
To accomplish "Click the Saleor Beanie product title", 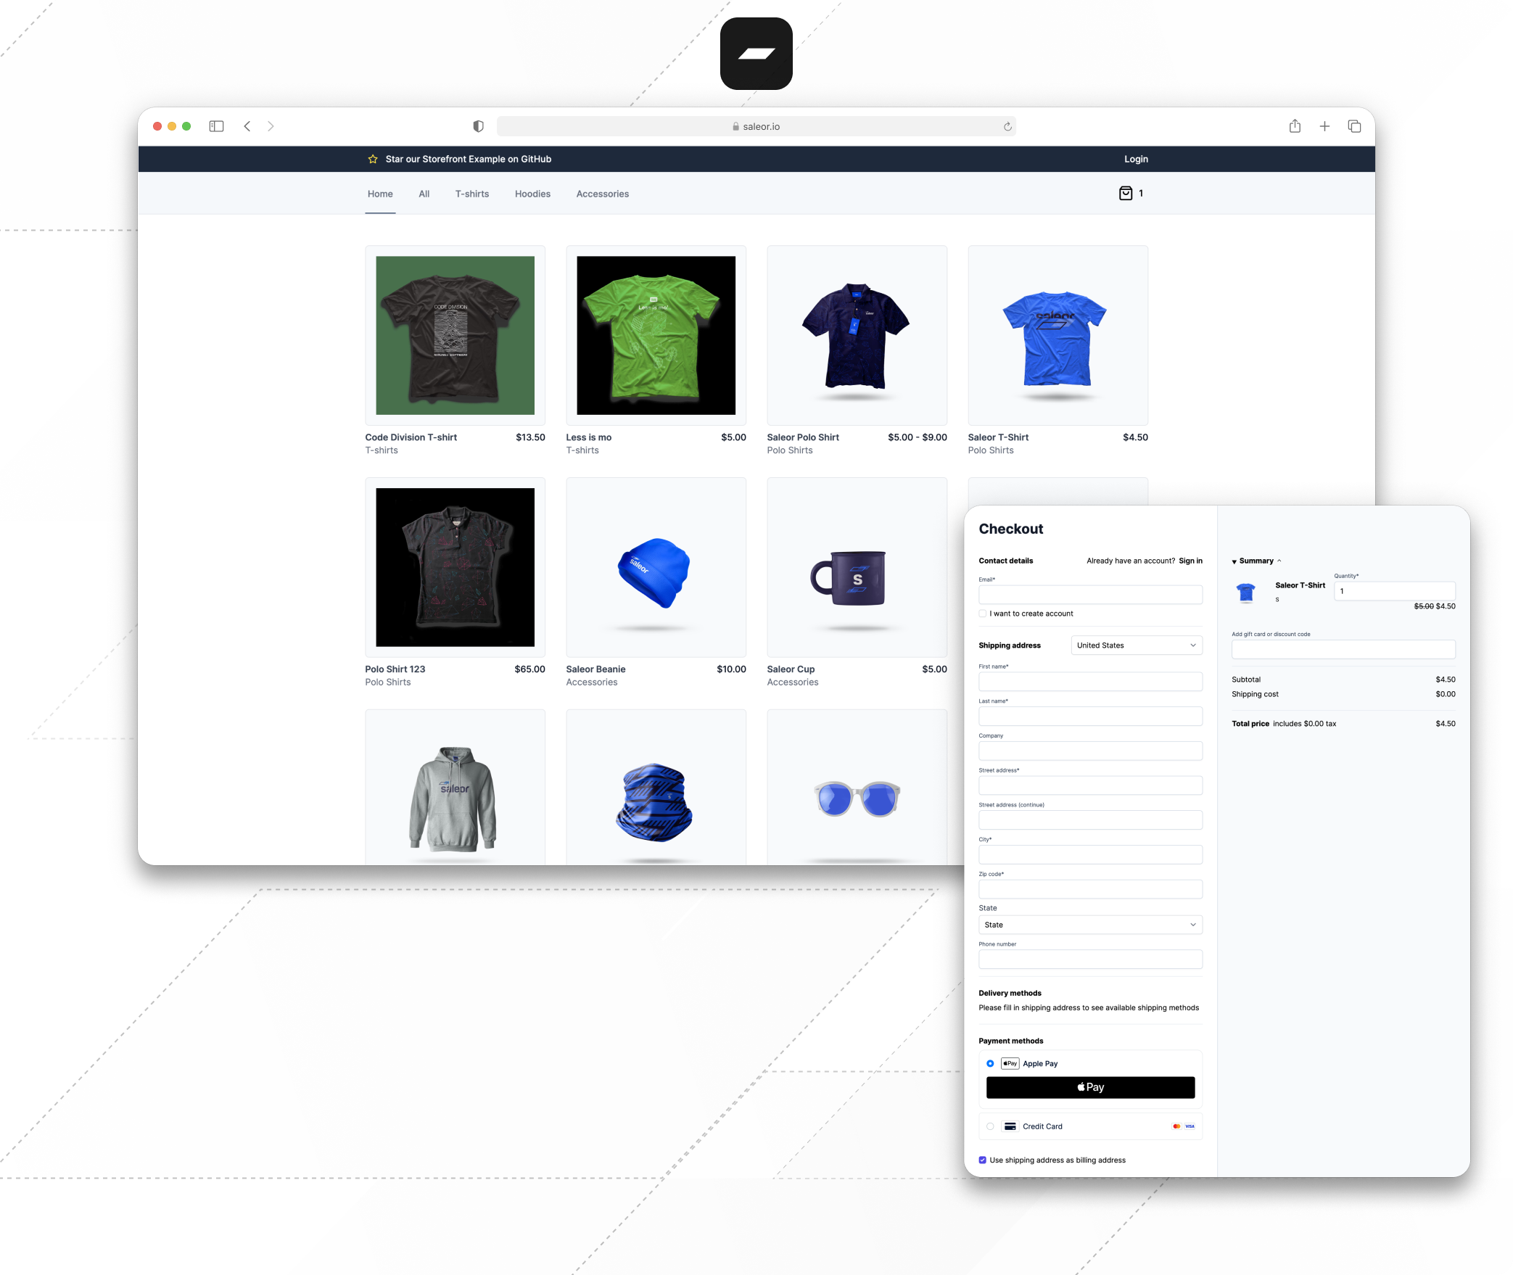I will pos(595,669).
